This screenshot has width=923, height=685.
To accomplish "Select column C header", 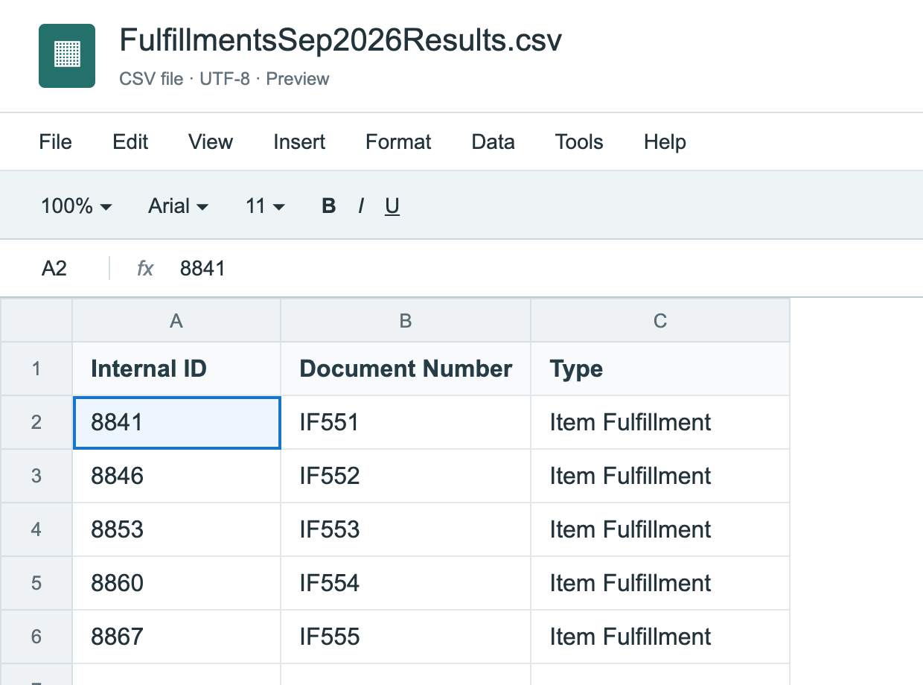I will click(x=660, y=320).
